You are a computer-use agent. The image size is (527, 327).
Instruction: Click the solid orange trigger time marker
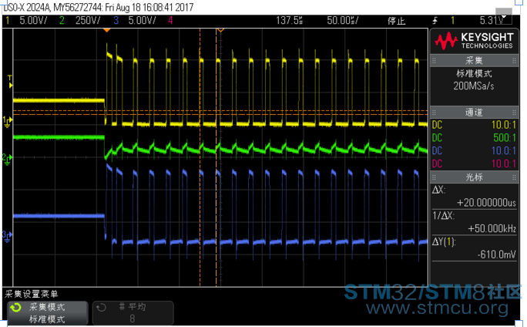(106, 30)
